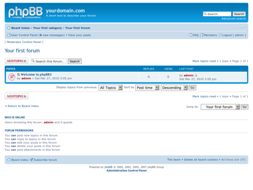Expand the All Topics dropdown

(110, 88)
